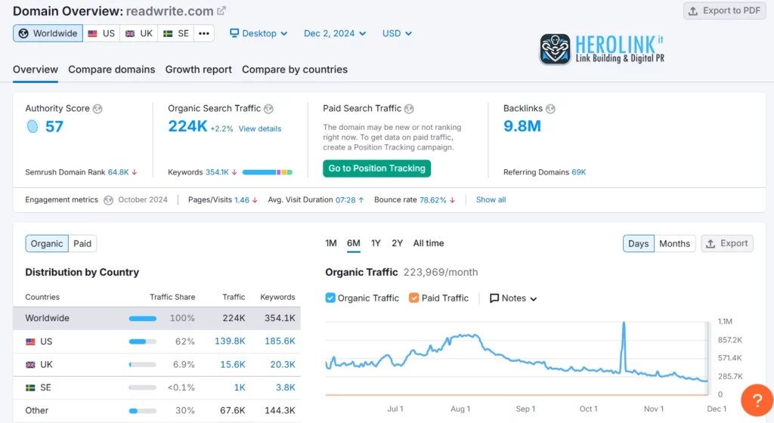Click Go to Position Tracking button
The height and width of the screenshot is (423, 774).
tap(376, 168)
